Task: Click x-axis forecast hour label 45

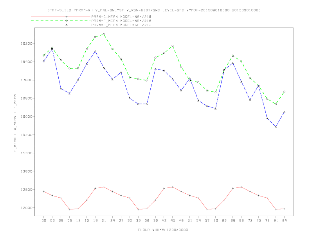Action: click(x=173, y=220)
